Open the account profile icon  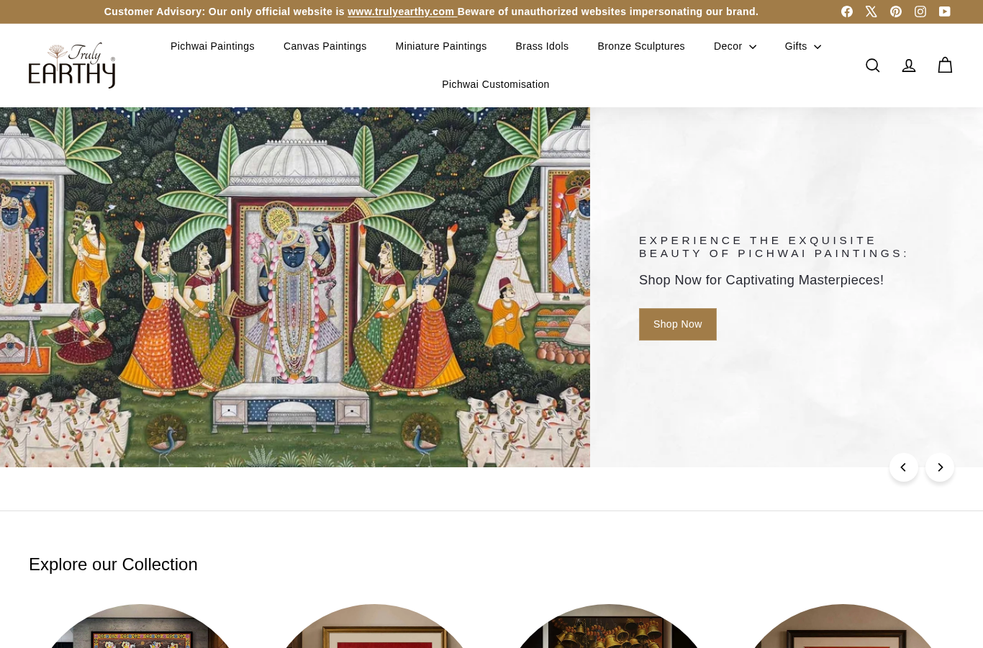click(x=909, y=66)
